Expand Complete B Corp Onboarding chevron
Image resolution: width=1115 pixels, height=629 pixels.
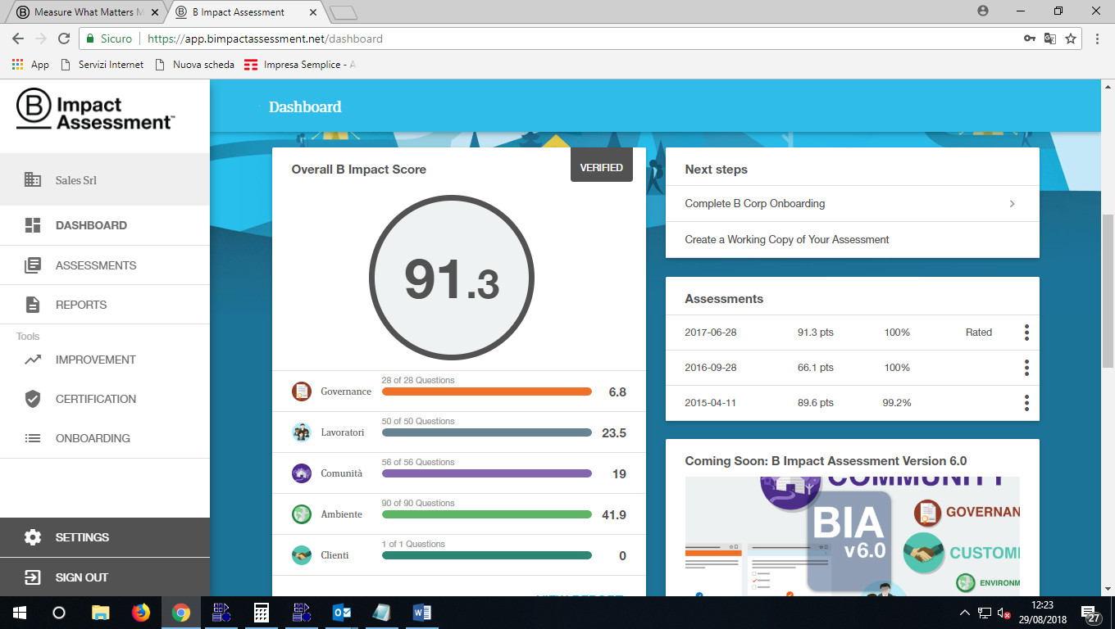1012,204
